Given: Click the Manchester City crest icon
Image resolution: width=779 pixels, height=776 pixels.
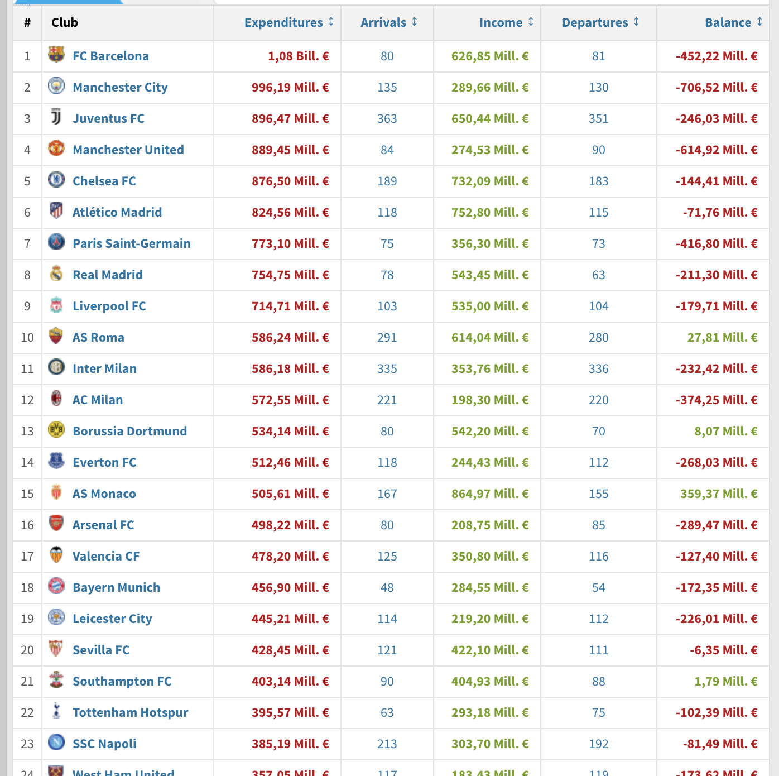Looking at the screenshot, I should [x=56, y=85].
